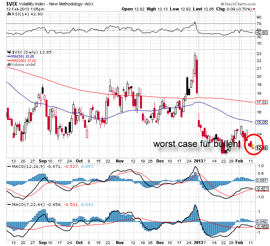The image size is (270, 246).
Task: Select 'Volatility Index - New Methodology' title text
Action: (x=51, y=4)
